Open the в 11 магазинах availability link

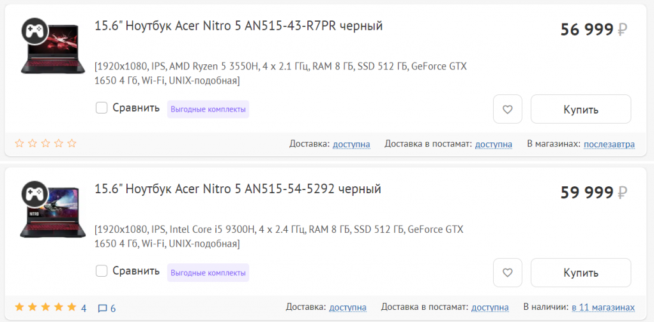click(603, 307)
